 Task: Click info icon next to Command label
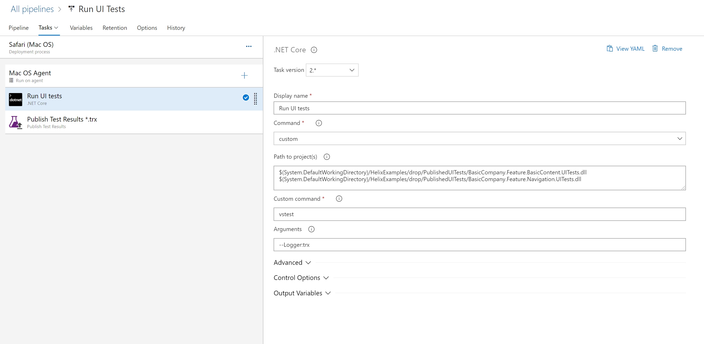pyautogui.click(x=318, y=123)
